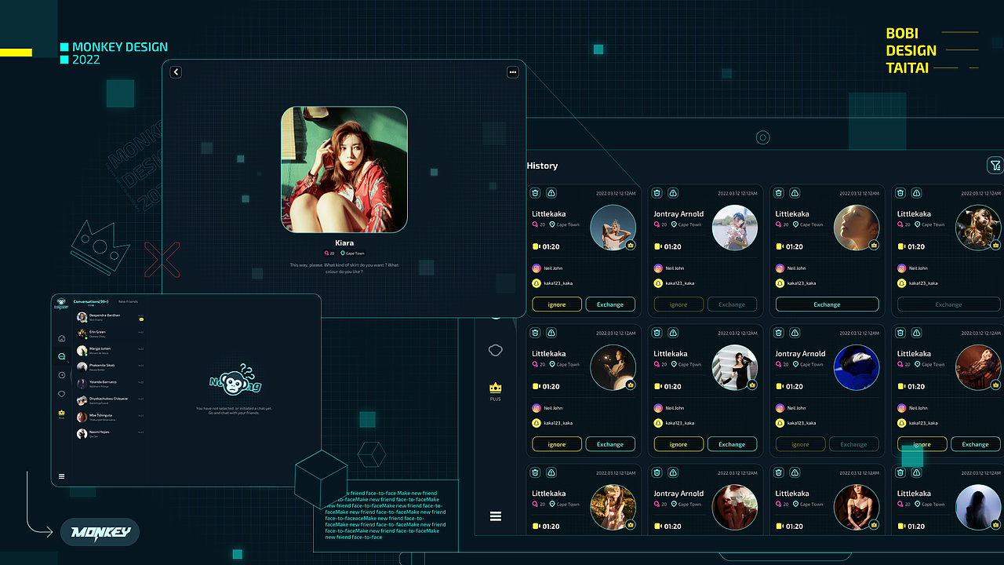Report Jontray Arnold using the shield alert icon
Image resolution: width=1004 pixels, height=565 pixels.
pyautogui.click(x=673, y=193)
